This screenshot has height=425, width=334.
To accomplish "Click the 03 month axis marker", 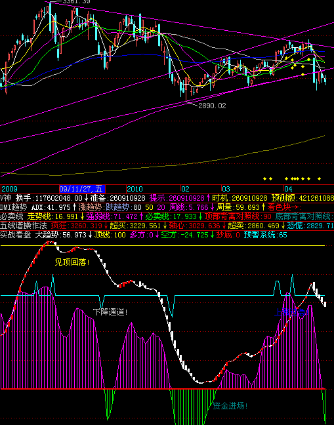I will (x=226, y=189).
